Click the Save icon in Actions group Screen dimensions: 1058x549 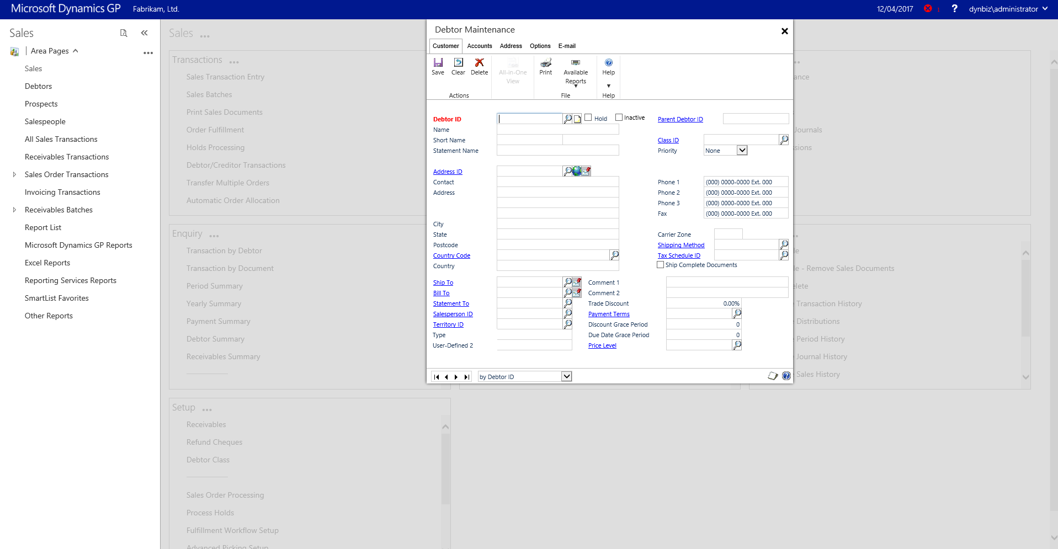tap(438, 63)
